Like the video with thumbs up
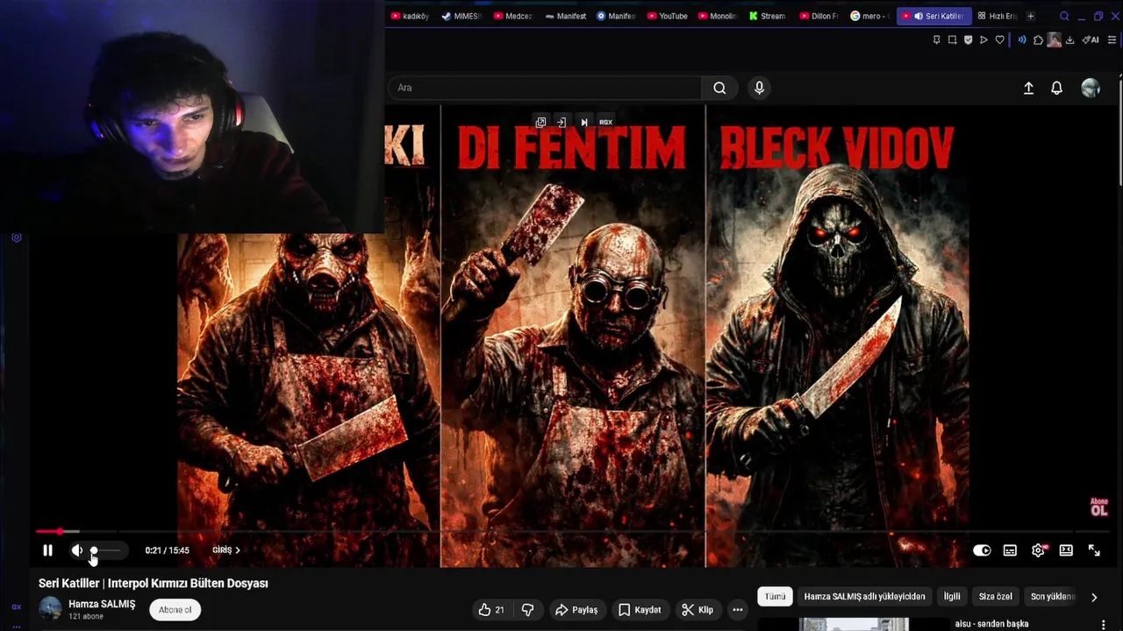The height and width of the screenshot is (631, 1123). (491, 610)
